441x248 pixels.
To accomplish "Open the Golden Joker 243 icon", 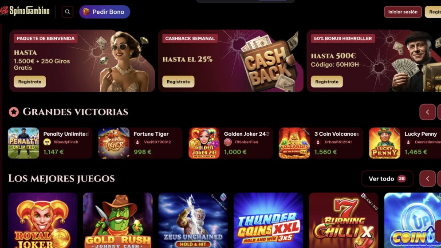I will [x=204, y=143].
